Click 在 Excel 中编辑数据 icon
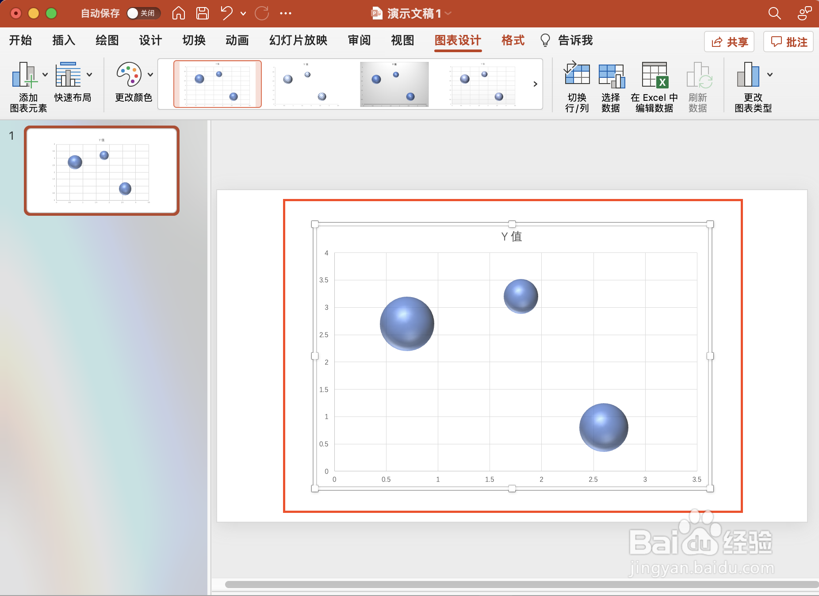This screenshot has height=596, width=819. pyautogui.click(x=654, y=74)
